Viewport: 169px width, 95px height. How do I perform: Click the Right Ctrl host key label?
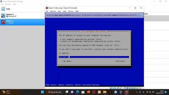coord(138,88)
